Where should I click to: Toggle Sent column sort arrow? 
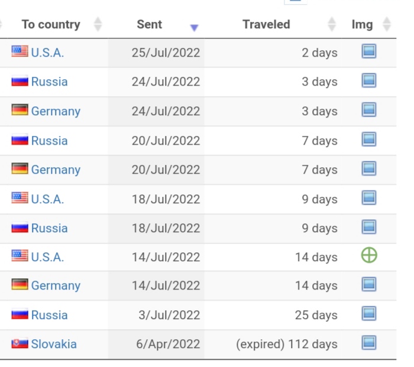pyautogui.click(x=194, y=27)
